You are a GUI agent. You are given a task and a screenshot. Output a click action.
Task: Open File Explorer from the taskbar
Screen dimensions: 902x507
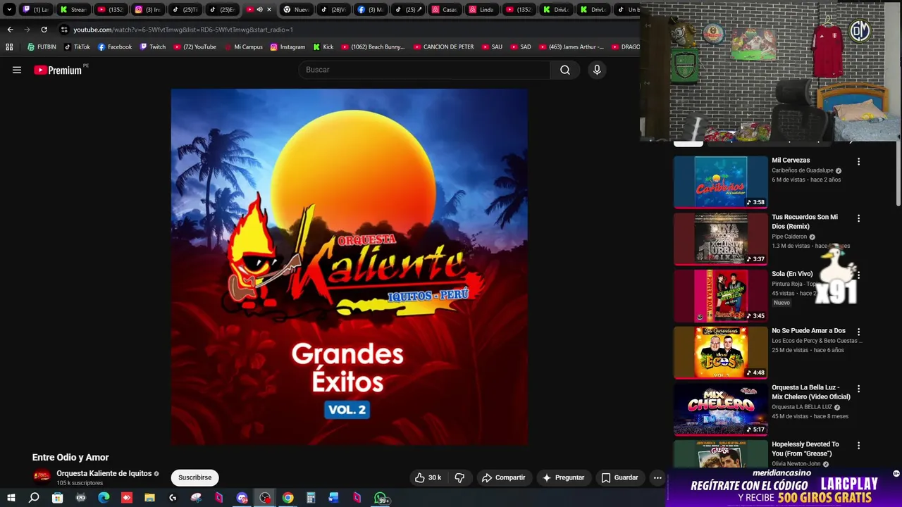149,498
